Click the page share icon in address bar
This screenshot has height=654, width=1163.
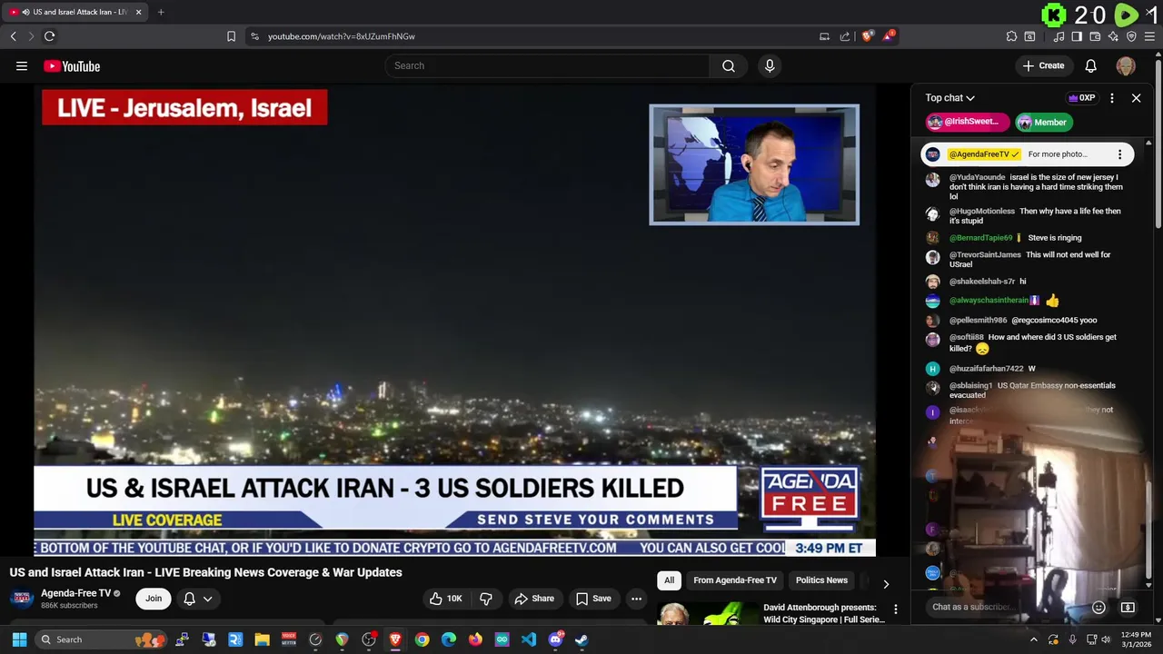(x=845, y=36)
